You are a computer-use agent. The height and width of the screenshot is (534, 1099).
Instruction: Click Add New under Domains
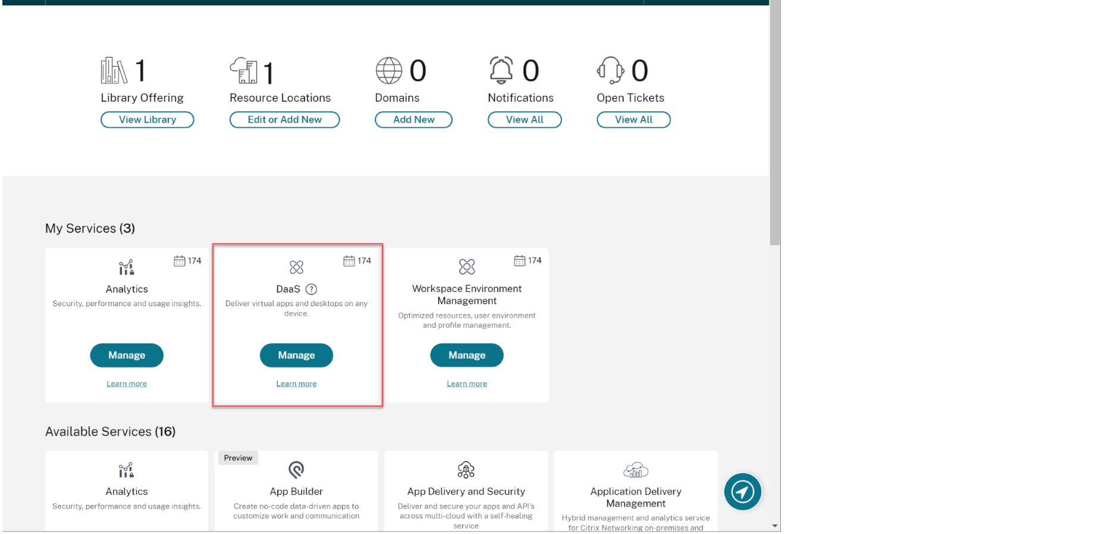pos(414,120)
